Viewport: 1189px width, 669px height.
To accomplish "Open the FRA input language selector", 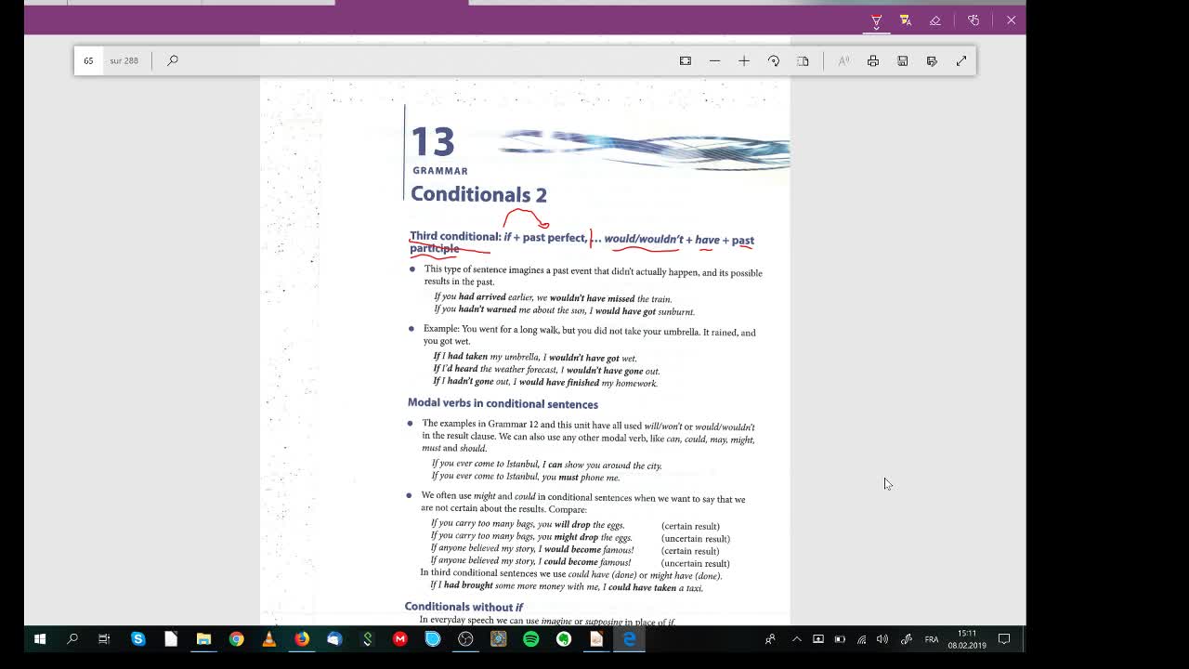I will pos(931,639).
